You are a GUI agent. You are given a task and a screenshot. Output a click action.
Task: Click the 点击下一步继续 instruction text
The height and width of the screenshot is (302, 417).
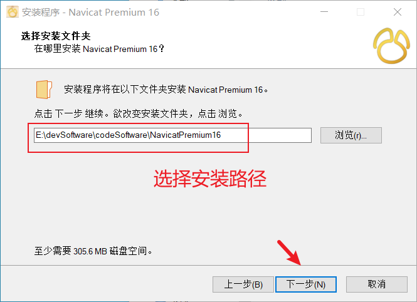(68, 113)
